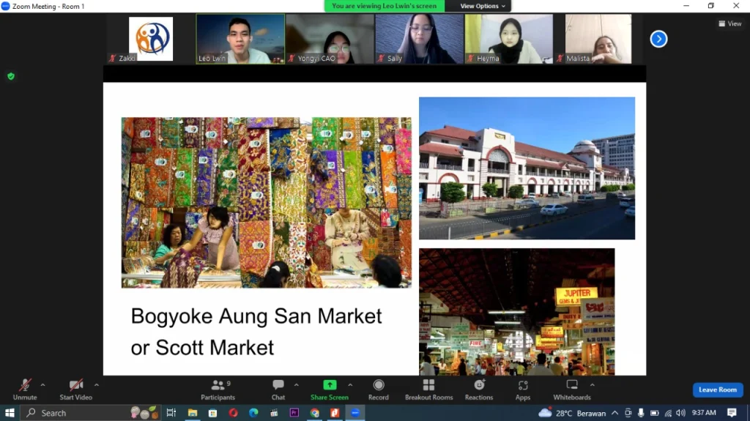This screenshot has height=421, width=750.
Task: Open the View Options dropdown
Action: [x=483, y=6]
